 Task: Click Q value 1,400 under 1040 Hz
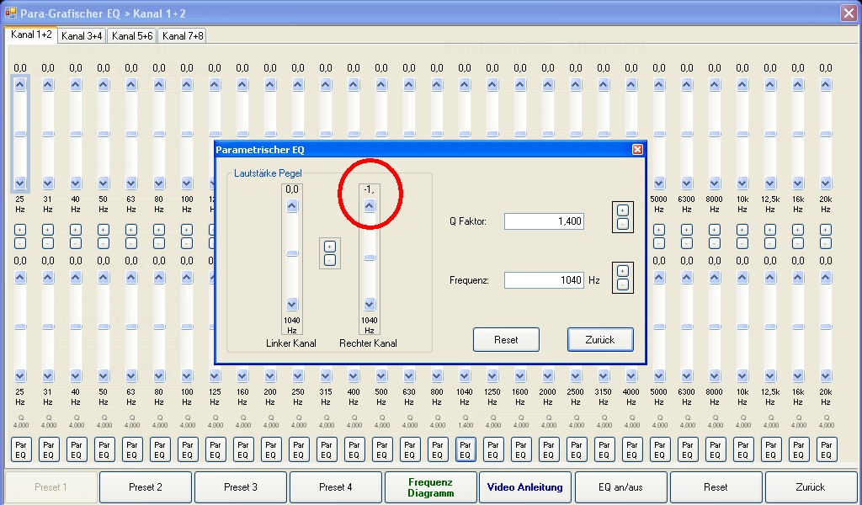(465, 425)
